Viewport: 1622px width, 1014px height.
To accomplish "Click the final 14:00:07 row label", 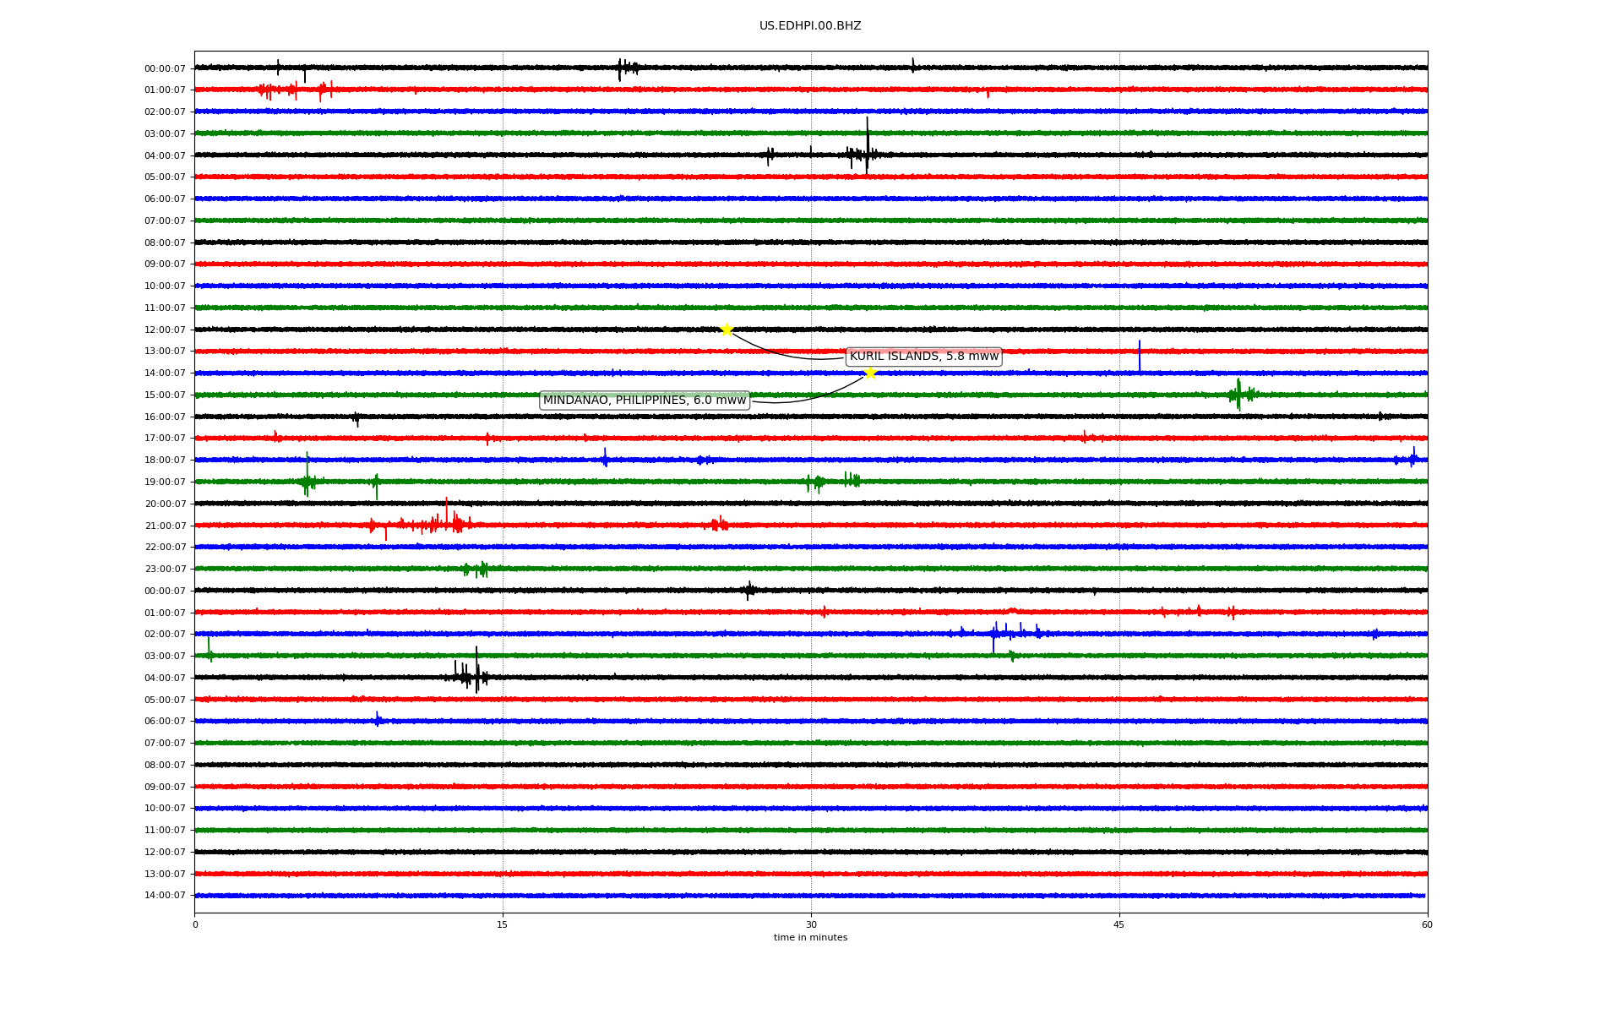I will [x=165, y=895].
